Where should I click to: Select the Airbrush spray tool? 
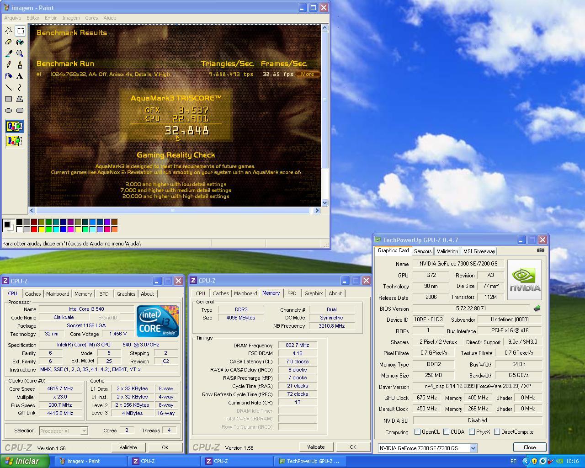8,76
